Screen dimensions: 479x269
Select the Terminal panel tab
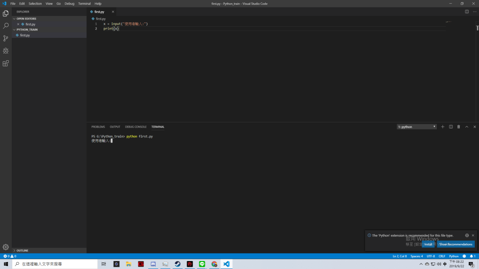pos(158,127)
